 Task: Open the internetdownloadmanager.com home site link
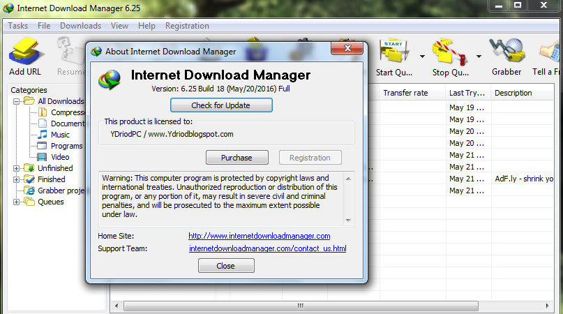[260, 236]
